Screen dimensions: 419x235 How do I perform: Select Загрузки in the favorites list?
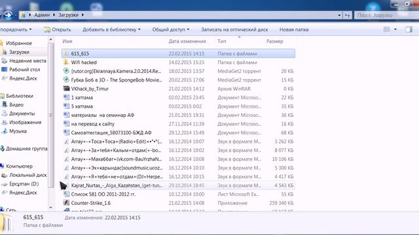click(x=19, y=52)
